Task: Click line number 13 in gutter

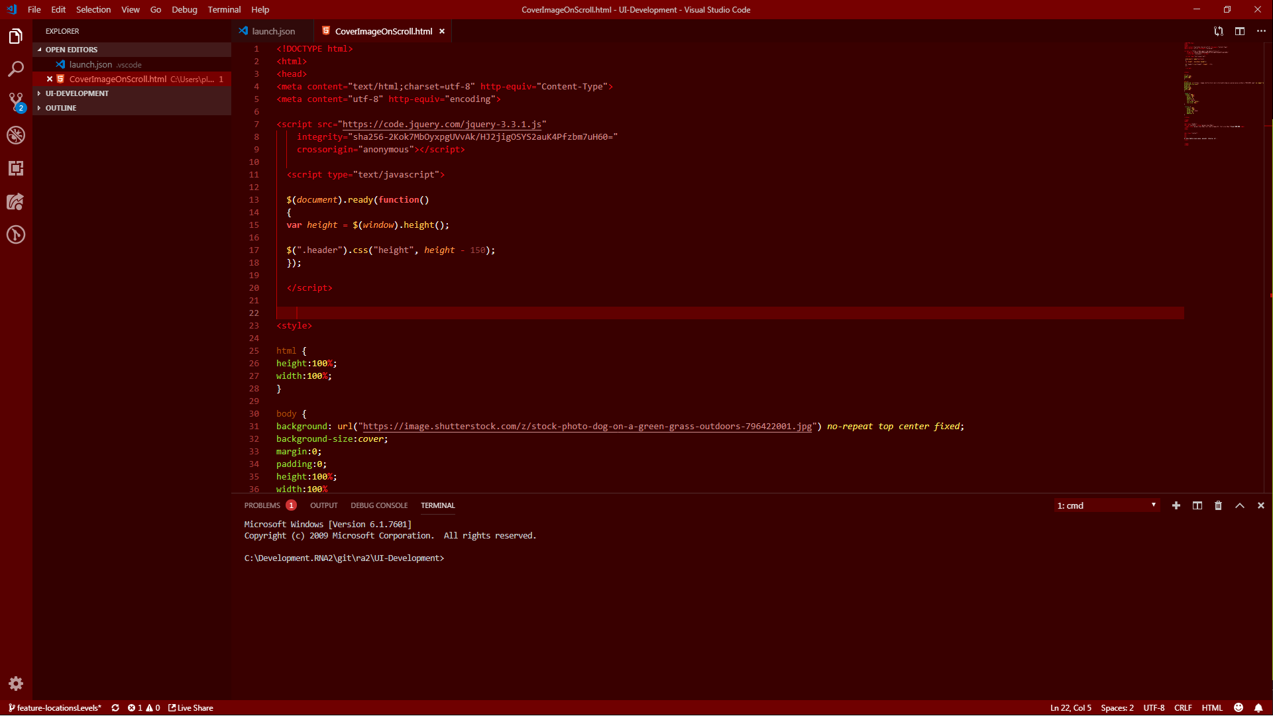Action: 254,200
